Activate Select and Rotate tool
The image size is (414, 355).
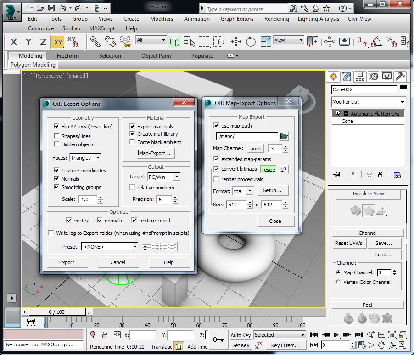(x=251, y=41)
